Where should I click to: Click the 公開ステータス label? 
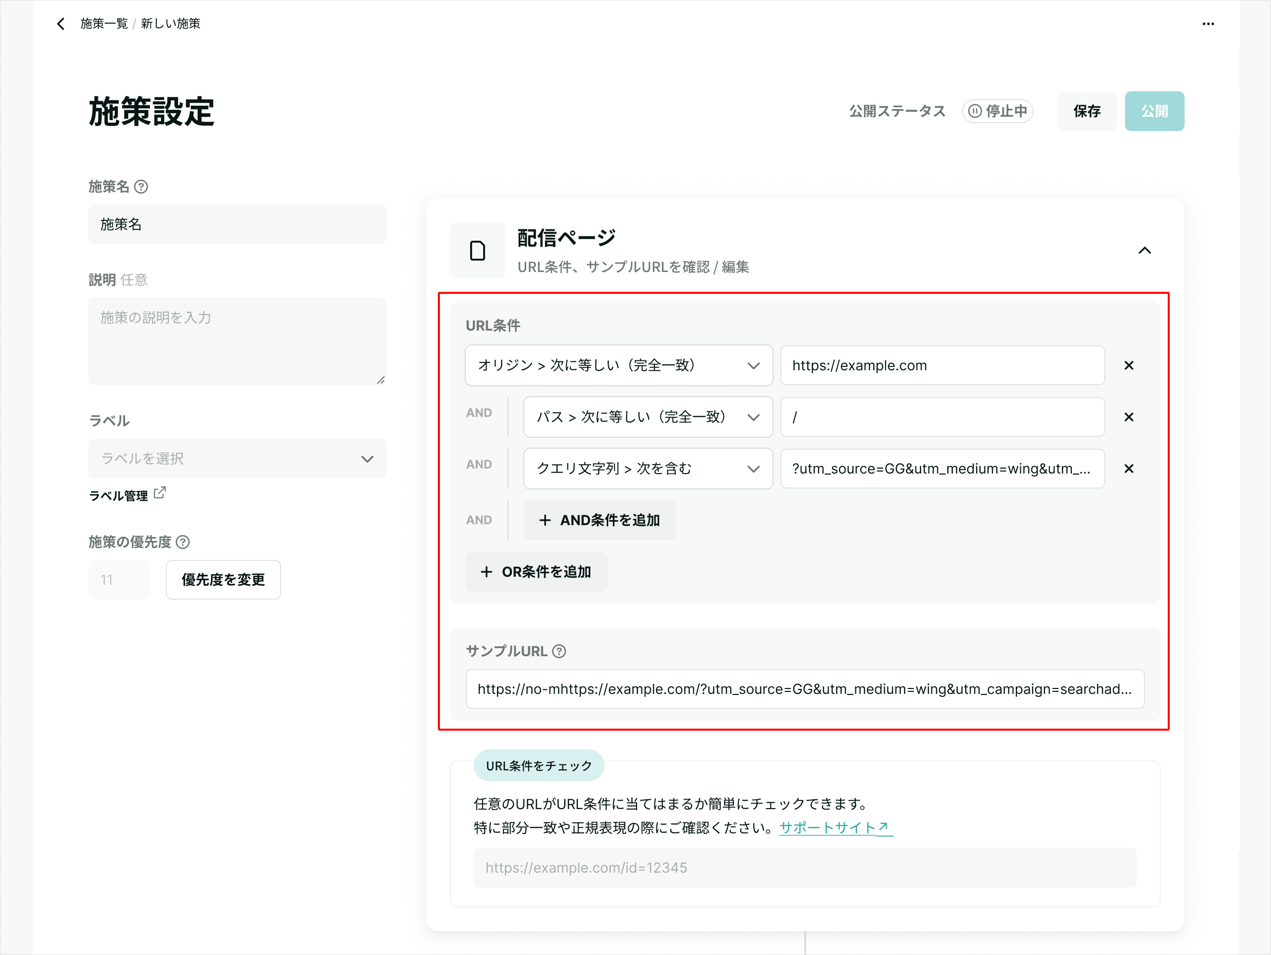coord(898,111)
